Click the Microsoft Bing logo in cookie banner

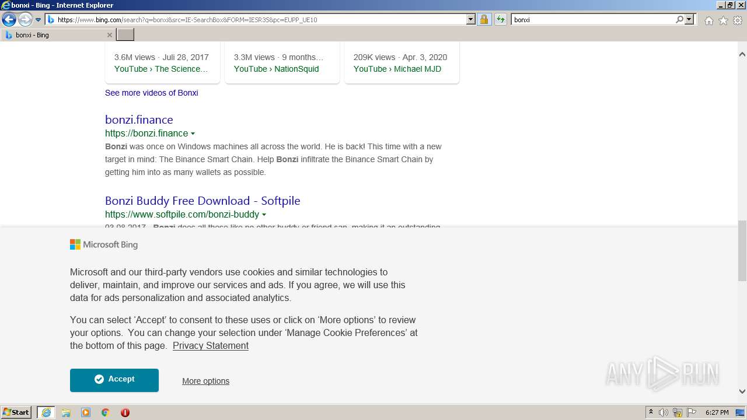click(x=104, y=244)
